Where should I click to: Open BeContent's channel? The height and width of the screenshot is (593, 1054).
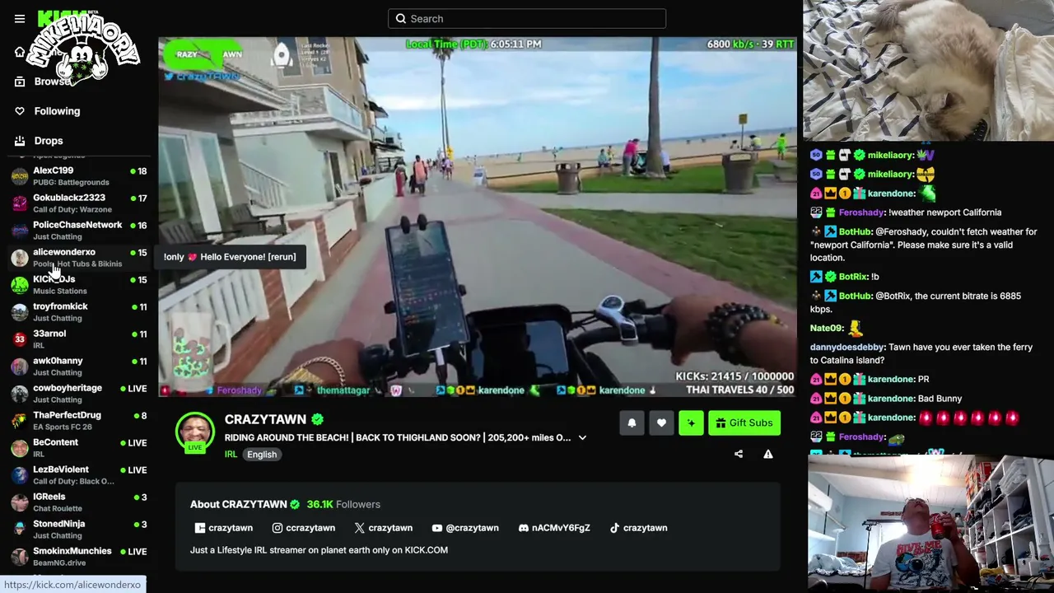(x=79, y=448)
